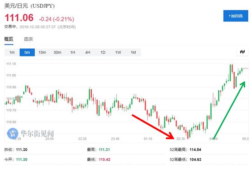Choose the 1H interval
The image size is (251, 170).
[73, 52]
